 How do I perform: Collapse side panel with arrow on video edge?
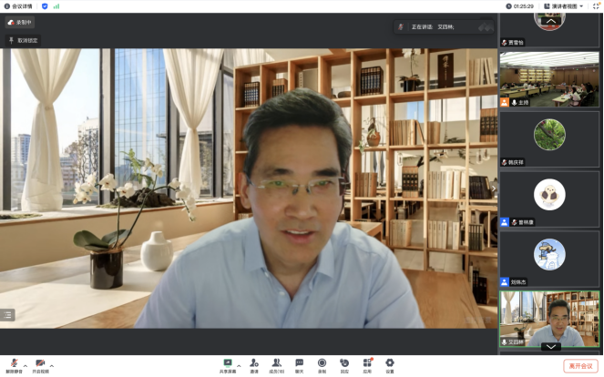pyautogui.click(x=494, y=188)
